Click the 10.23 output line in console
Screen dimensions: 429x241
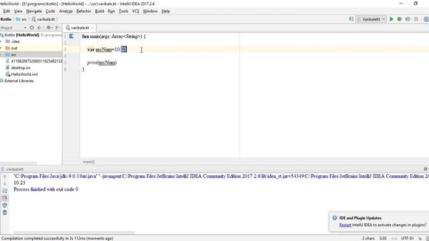coord(19,183)
